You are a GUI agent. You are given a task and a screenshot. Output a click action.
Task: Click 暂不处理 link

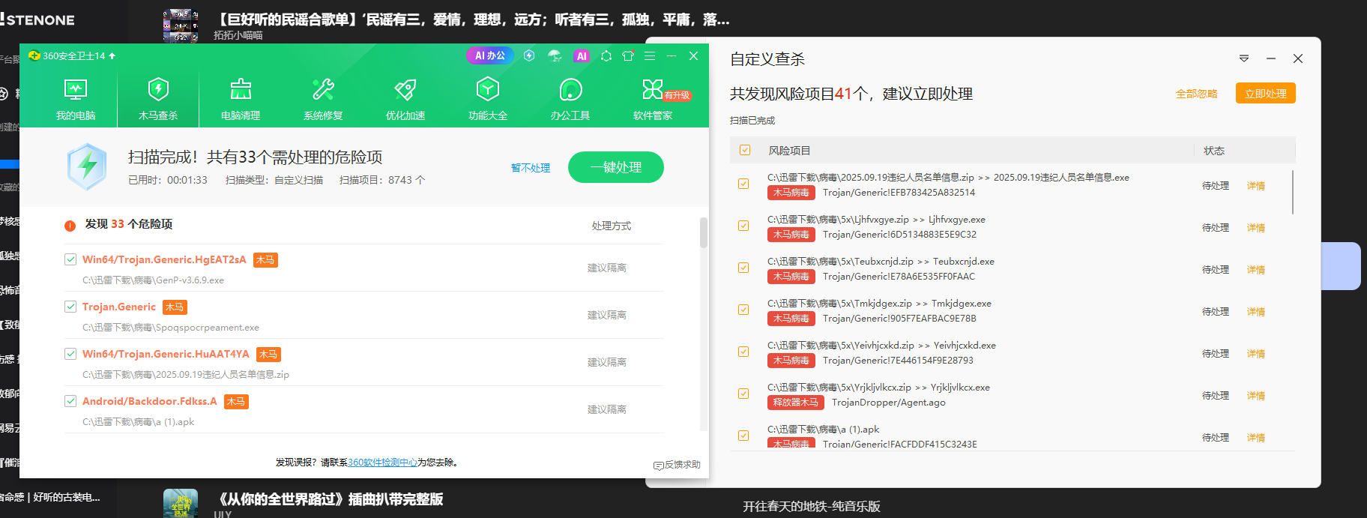(531, 168)
